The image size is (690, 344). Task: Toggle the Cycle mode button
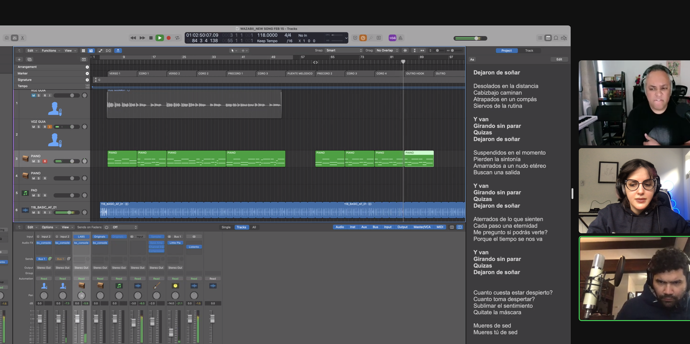(x=177, y=38)
